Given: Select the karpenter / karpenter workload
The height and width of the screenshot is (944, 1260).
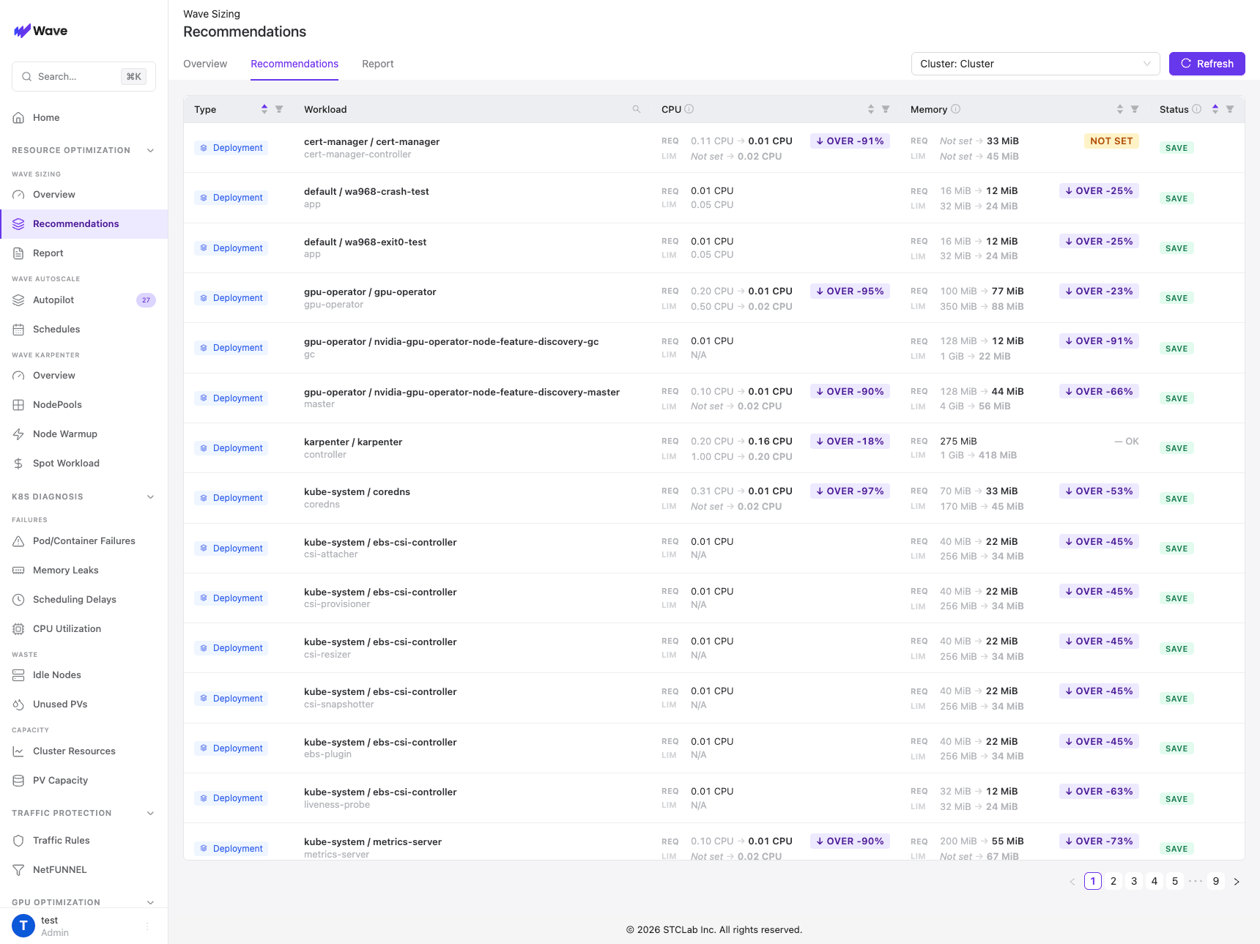Looking at the screenshot, I should pos(353,442).
